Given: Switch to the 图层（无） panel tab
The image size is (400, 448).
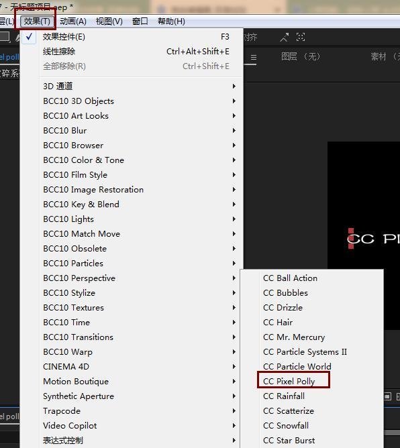Looking at the screenshot, I should [300, 56].
